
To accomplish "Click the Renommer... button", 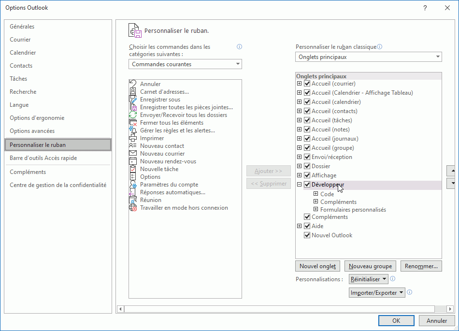I will tap(421, 266).
